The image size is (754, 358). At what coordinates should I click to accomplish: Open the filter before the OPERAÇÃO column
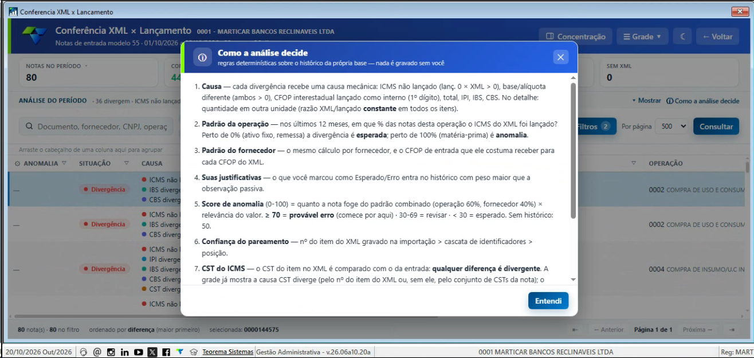[x=634, y=163]
